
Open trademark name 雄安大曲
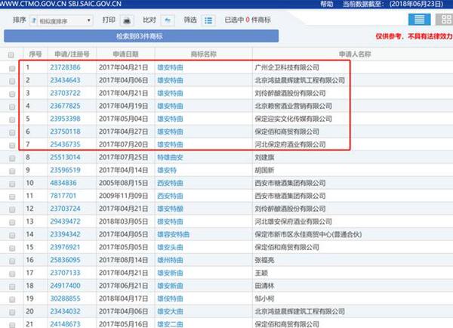(x=170, y=311)
